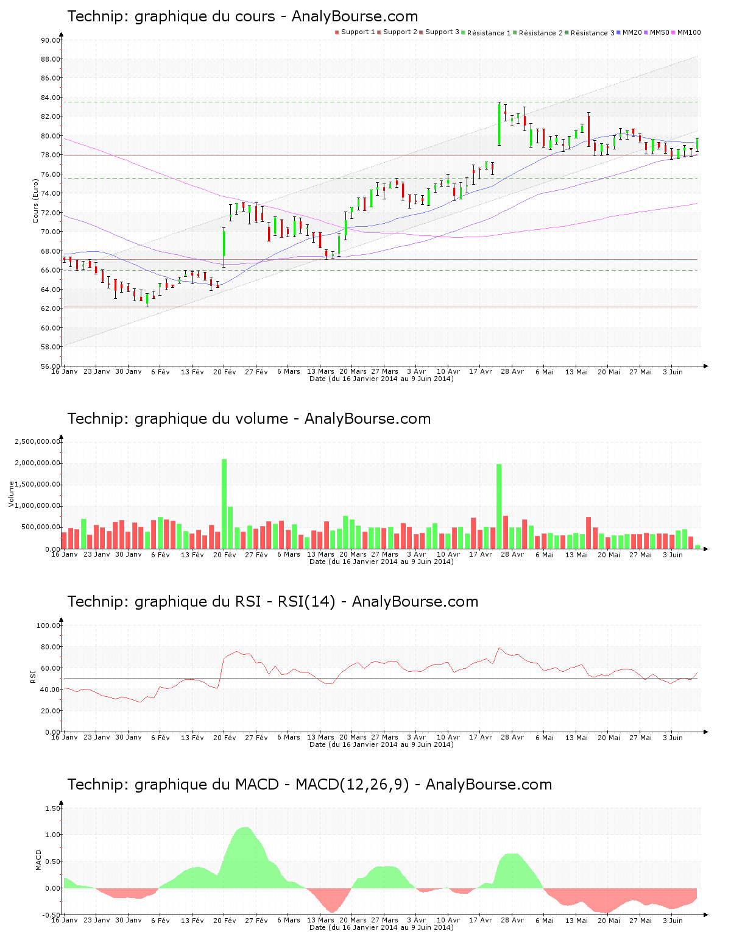Click the '90.00' price axis value
Screen dimensions: 731x945
click(51, 40)
